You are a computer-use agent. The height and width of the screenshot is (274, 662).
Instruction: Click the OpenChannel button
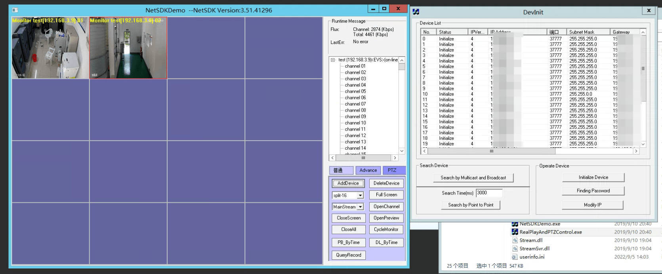[386, 207]
